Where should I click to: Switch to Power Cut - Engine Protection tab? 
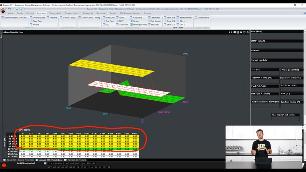click(19, 160)
